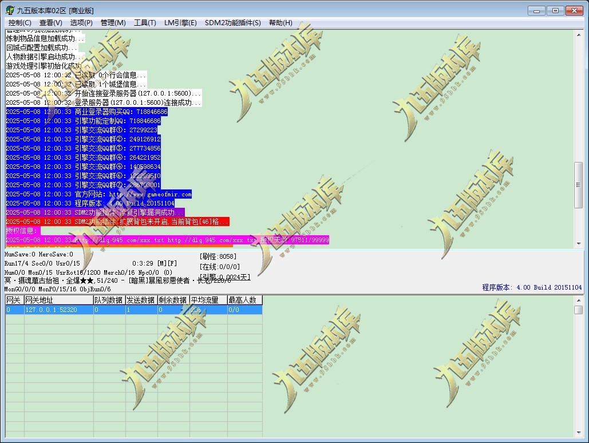Click log line 引擎交流QQ群②: 249126912
589x443 pixels.
84,139
